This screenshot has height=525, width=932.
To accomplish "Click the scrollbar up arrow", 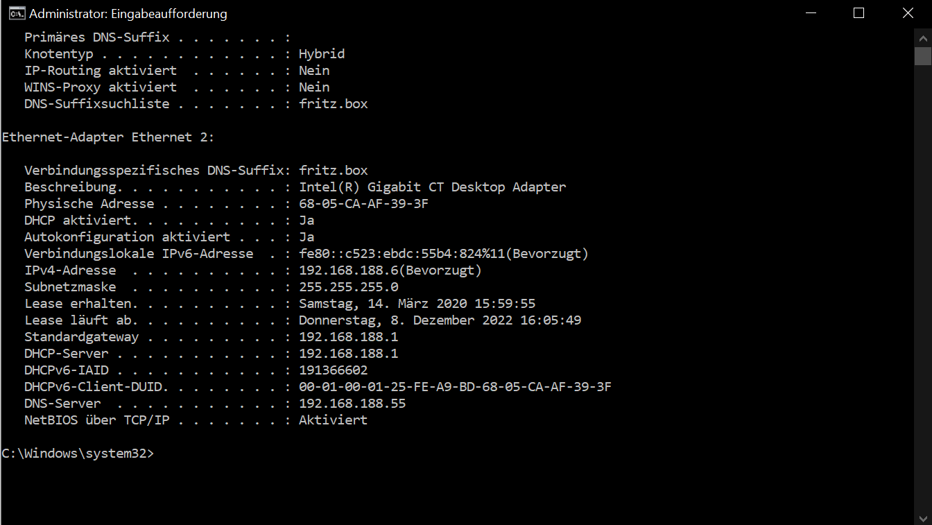I will click(x=922, y=36).
